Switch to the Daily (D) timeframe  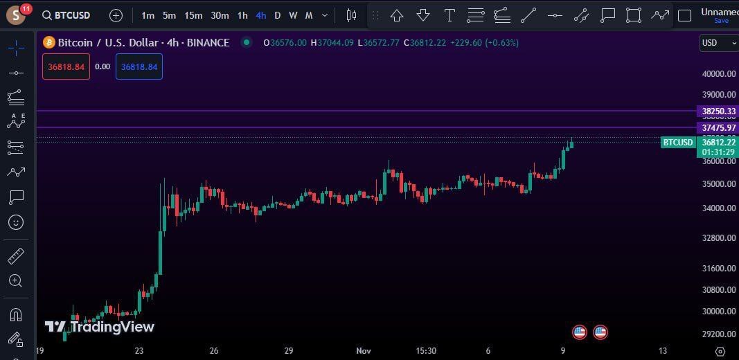(277, 15)
